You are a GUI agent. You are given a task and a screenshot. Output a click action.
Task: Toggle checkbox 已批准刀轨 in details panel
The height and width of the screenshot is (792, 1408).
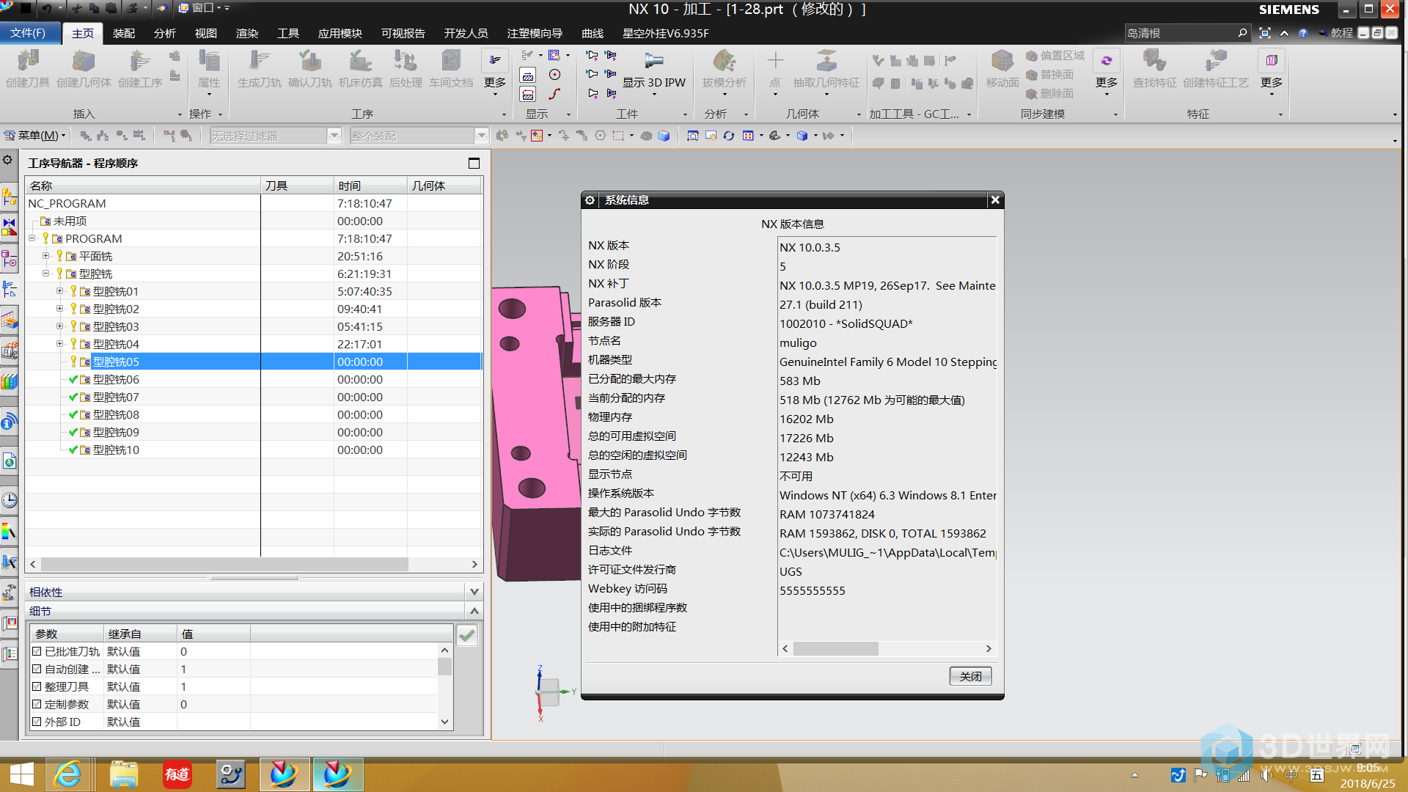(36, 650)
